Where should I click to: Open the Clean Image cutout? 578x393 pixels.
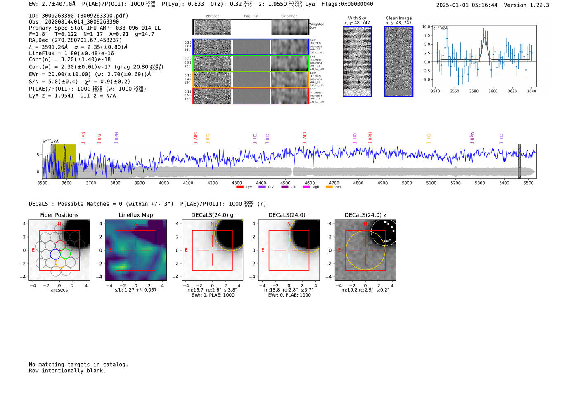[x=399, y=61]
